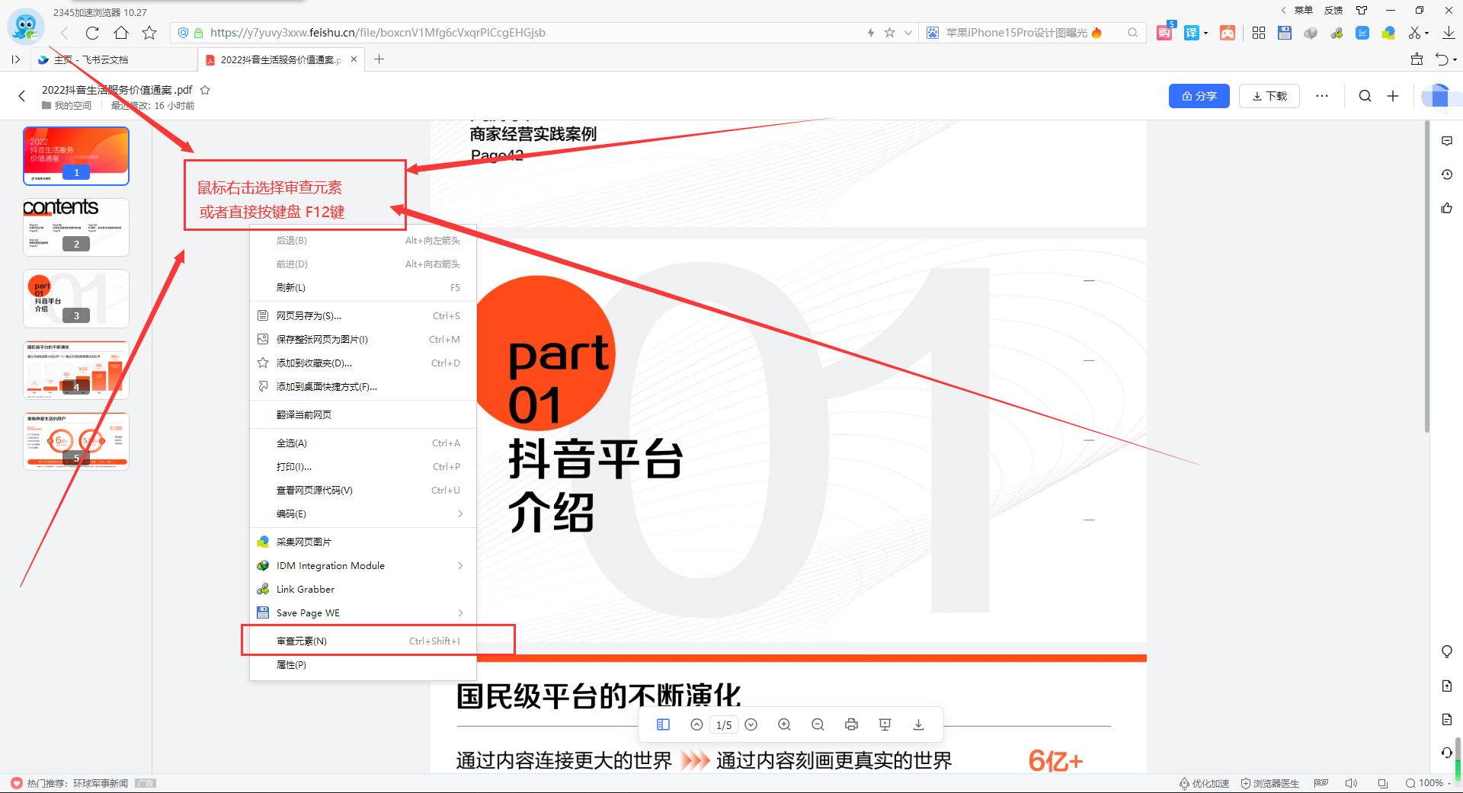Expand the translate button dropdown arrow
The width and height of the screenshot is (1463, 793).
click(x=1205, y=33)
